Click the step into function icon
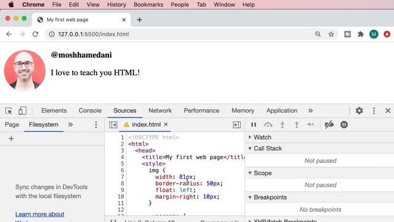394x222 pixels. tap(283, 125)
